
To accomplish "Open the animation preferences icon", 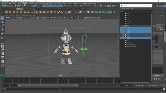I will (164, 86).
